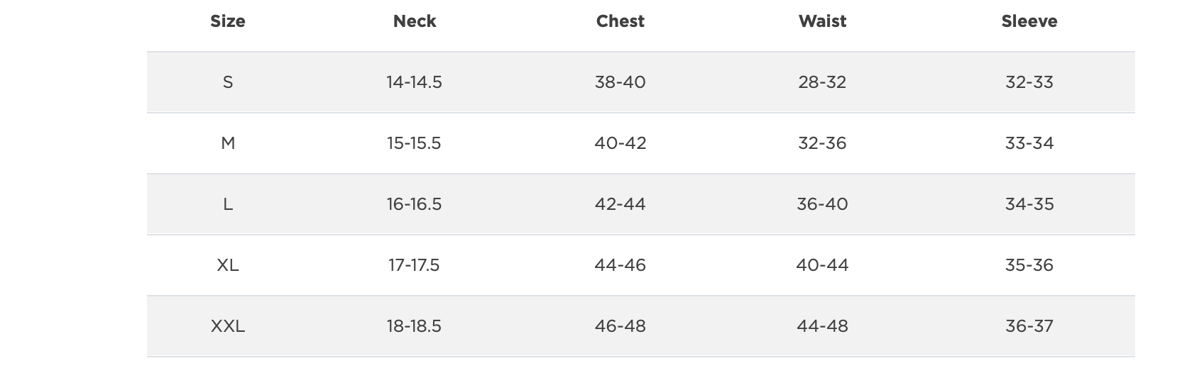Click the Waist column header

[822, 21]
